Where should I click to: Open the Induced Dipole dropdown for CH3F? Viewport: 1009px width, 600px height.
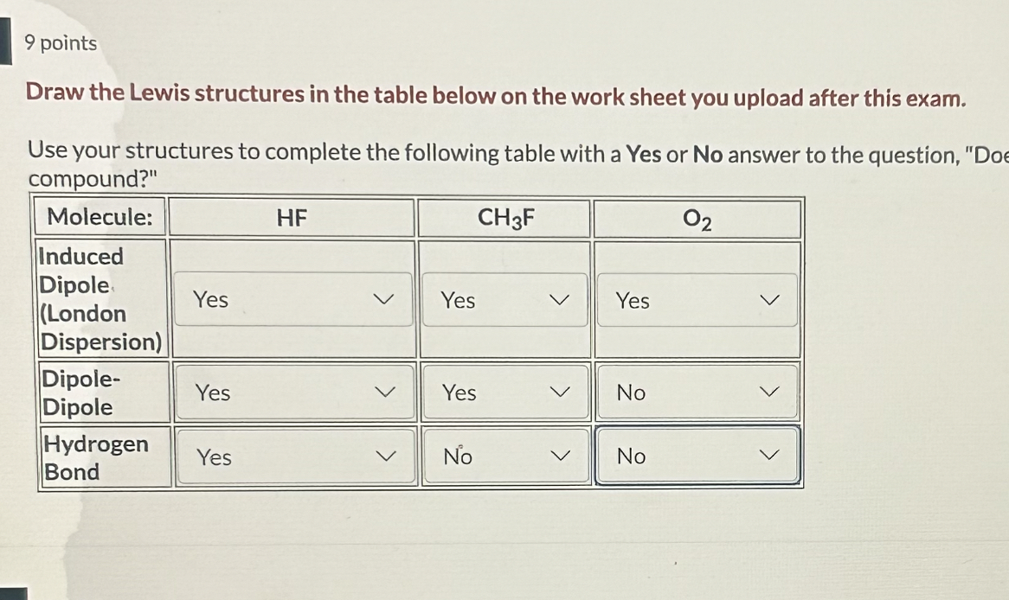[504, 300]
